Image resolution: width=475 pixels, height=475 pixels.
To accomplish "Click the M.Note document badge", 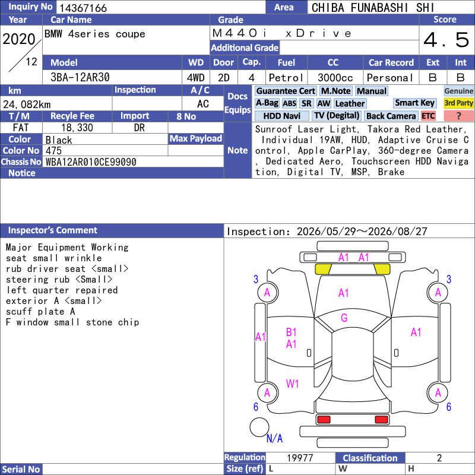I will [x=336, y=91].
